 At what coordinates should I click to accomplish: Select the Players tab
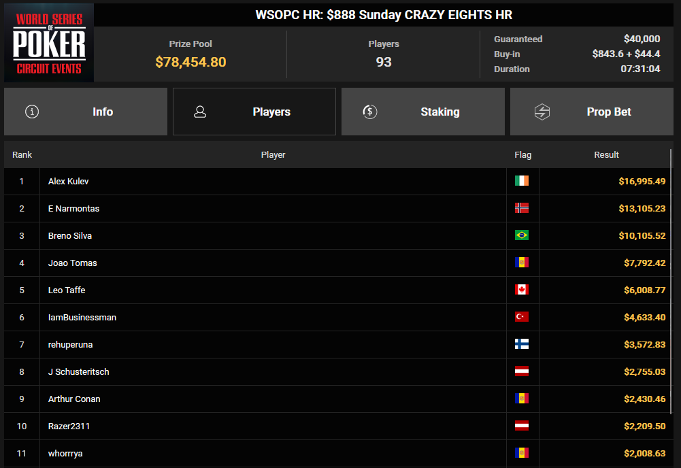[x=254, y=112]
